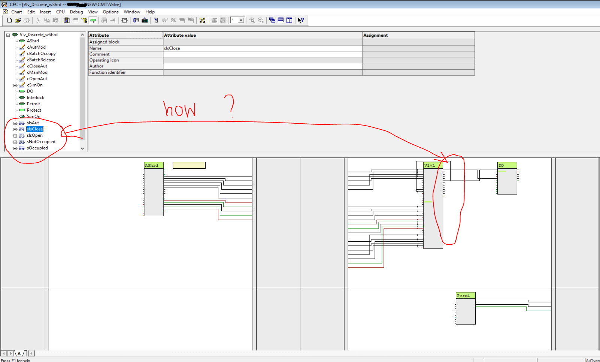Expand the sNotOccupied tree node

pos(15,142)
